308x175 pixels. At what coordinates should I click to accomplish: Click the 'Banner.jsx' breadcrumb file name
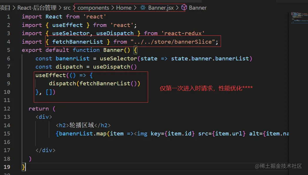coord(161,8)
